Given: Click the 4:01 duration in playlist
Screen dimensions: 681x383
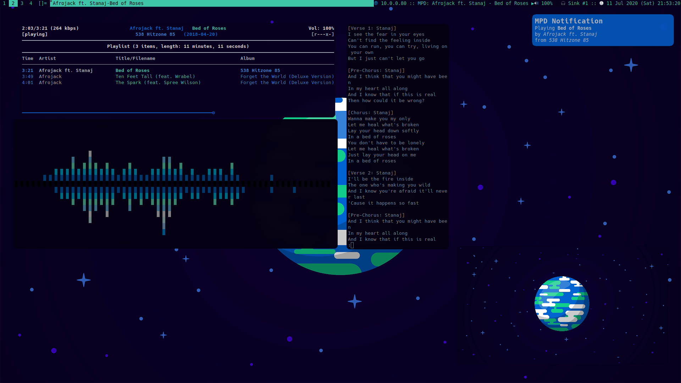Looking at the screenshot, I should (28, 82).
